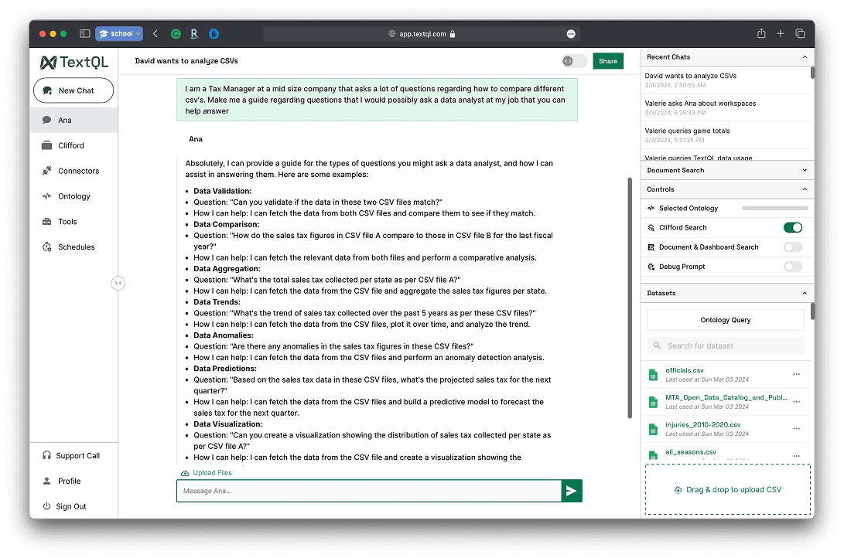
Task: Select injuries_2010-2020.csv dataset name
Action: (x=703, y=424)
